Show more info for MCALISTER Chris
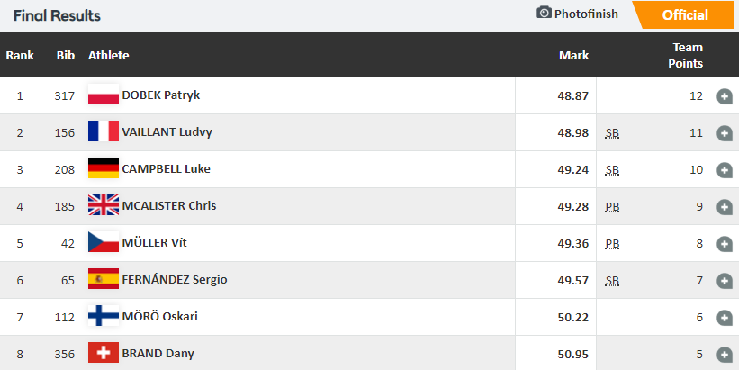Viewport: 739px width, 370px height. tap(725, 206)
